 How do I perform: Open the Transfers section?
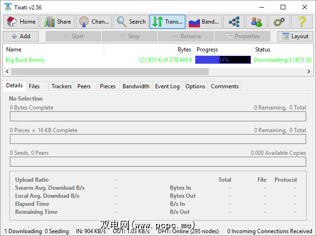pos(167,22)
